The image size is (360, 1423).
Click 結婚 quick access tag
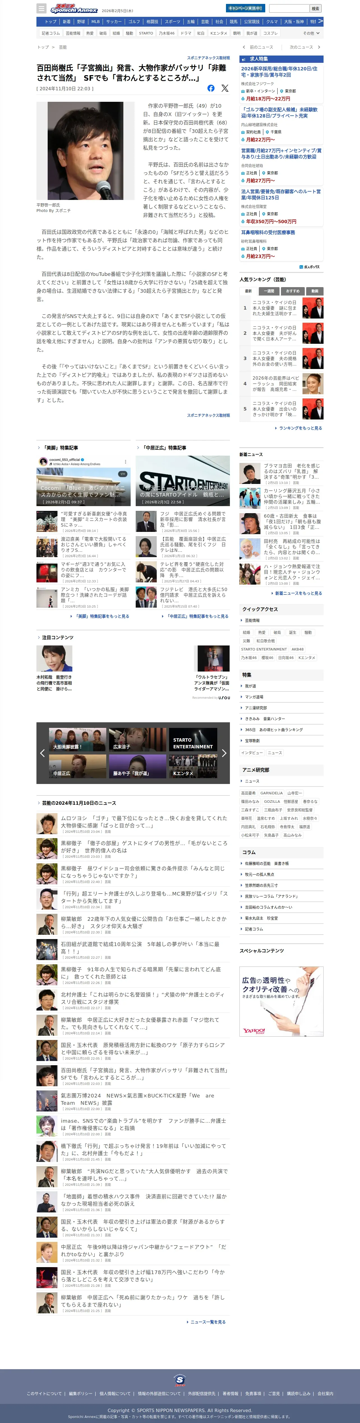(x=246, y=633)
